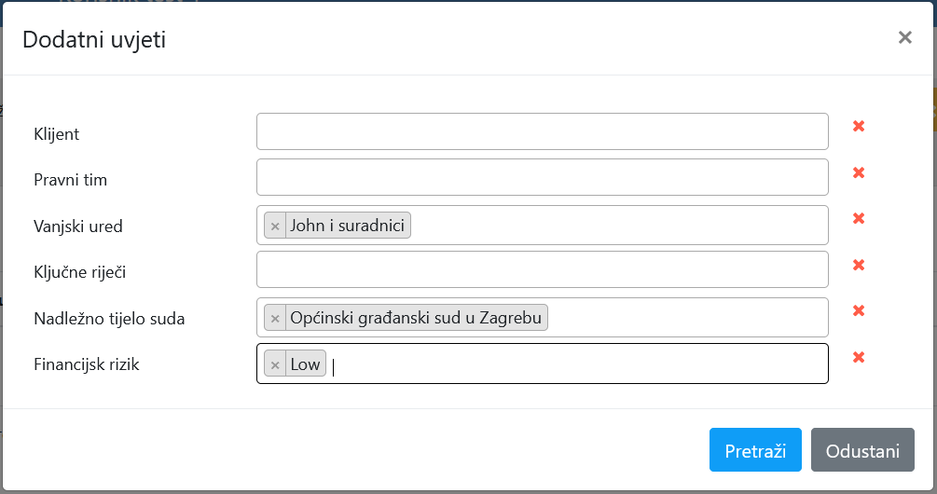Delete the Financijsk rizik condition row
937x494 pixels.
click(859, 357)
